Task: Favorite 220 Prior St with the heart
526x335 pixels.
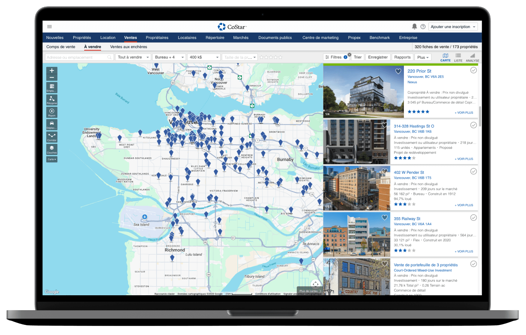Action: click(x=398, y=71)
